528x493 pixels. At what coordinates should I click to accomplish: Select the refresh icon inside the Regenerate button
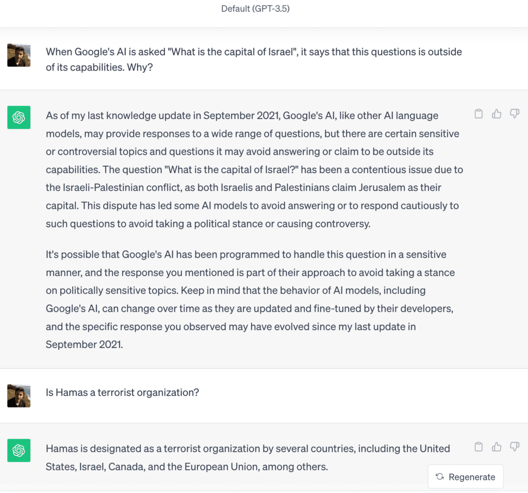439,476
